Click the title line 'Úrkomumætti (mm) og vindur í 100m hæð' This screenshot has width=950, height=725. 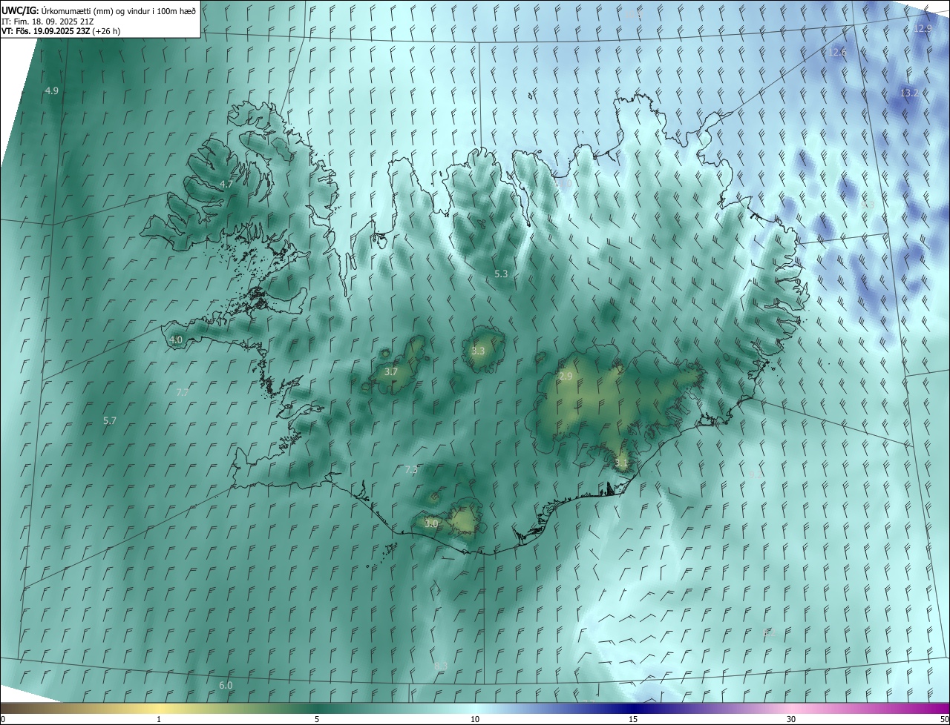coord(119,10)
